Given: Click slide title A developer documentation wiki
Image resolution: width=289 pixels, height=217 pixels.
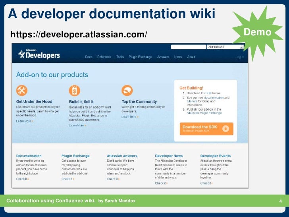Looking at the screenshot, I should [112, 14].
